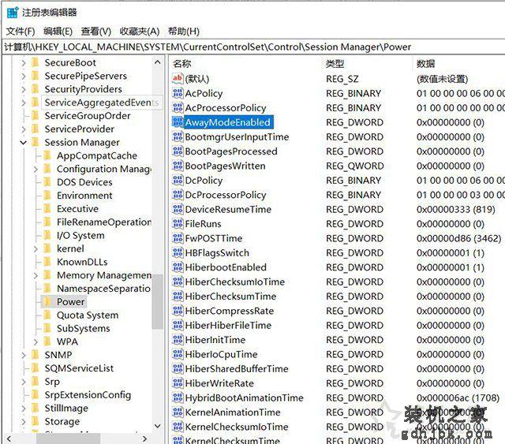Image resolution: width=505 pixels, height=444 pixels.
Task: Click the registry path address bar
Action: [253, 47]
